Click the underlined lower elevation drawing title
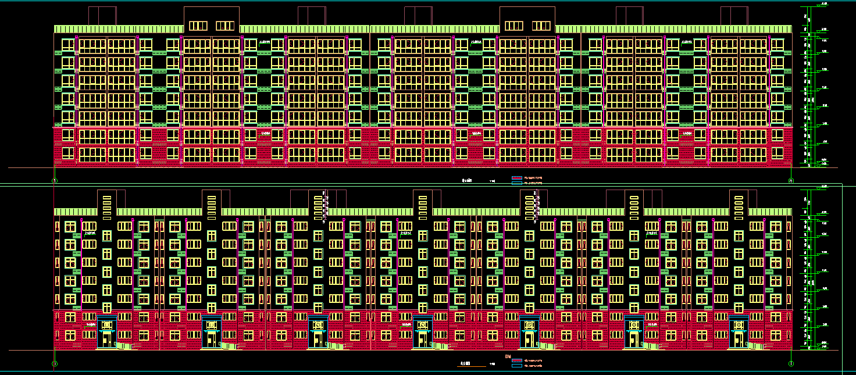 coord(464,365)
